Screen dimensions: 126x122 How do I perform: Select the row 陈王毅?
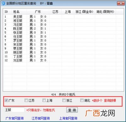pyautogui.click(x=64, y=29)
